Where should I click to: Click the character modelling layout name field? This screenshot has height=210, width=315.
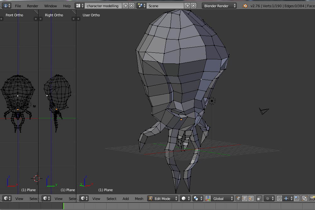pyautogui.click(x=103, y=6)
